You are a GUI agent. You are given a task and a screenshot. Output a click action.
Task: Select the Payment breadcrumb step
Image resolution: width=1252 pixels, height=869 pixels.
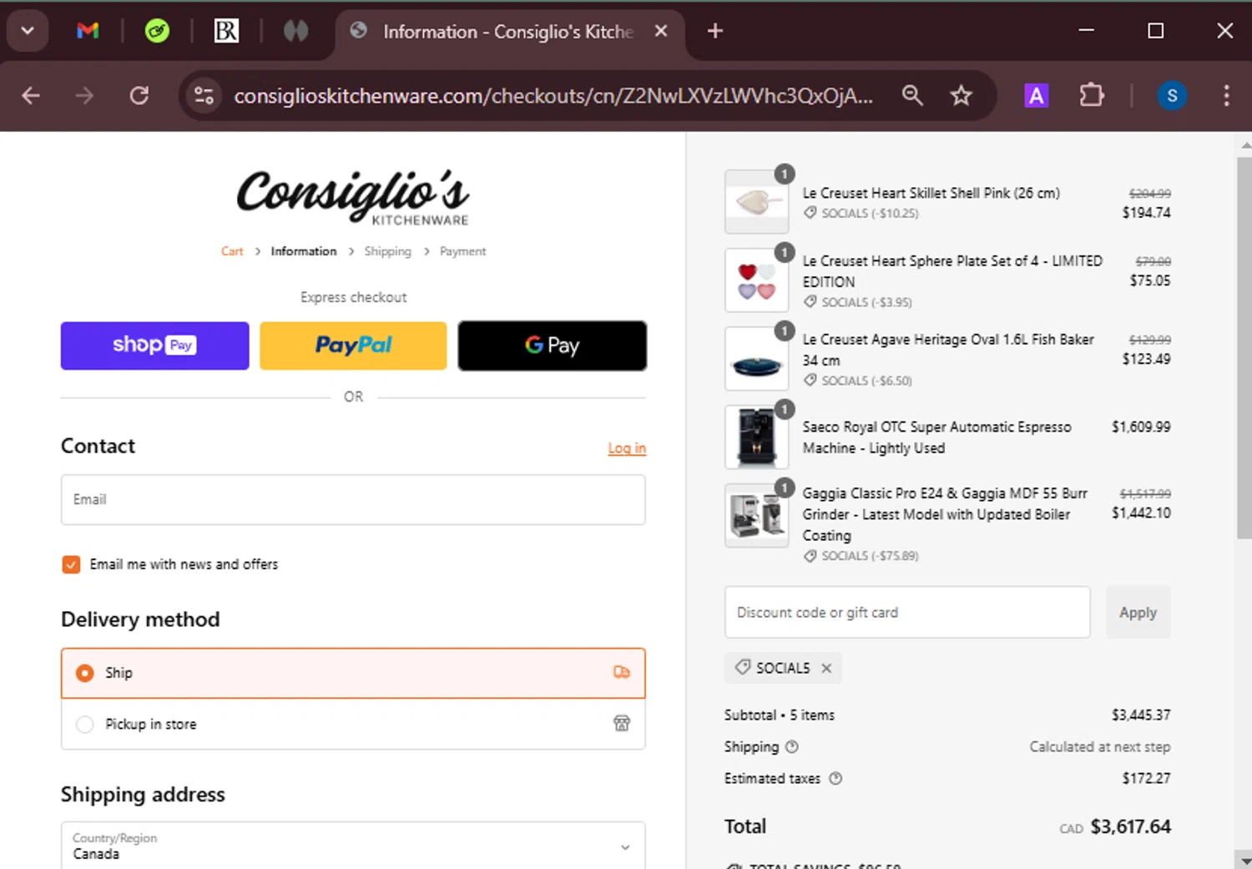click(x=462, y=251)
